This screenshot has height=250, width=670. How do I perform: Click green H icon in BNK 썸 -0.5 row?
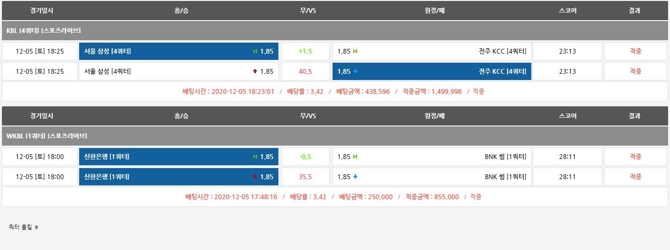point(355,157)
